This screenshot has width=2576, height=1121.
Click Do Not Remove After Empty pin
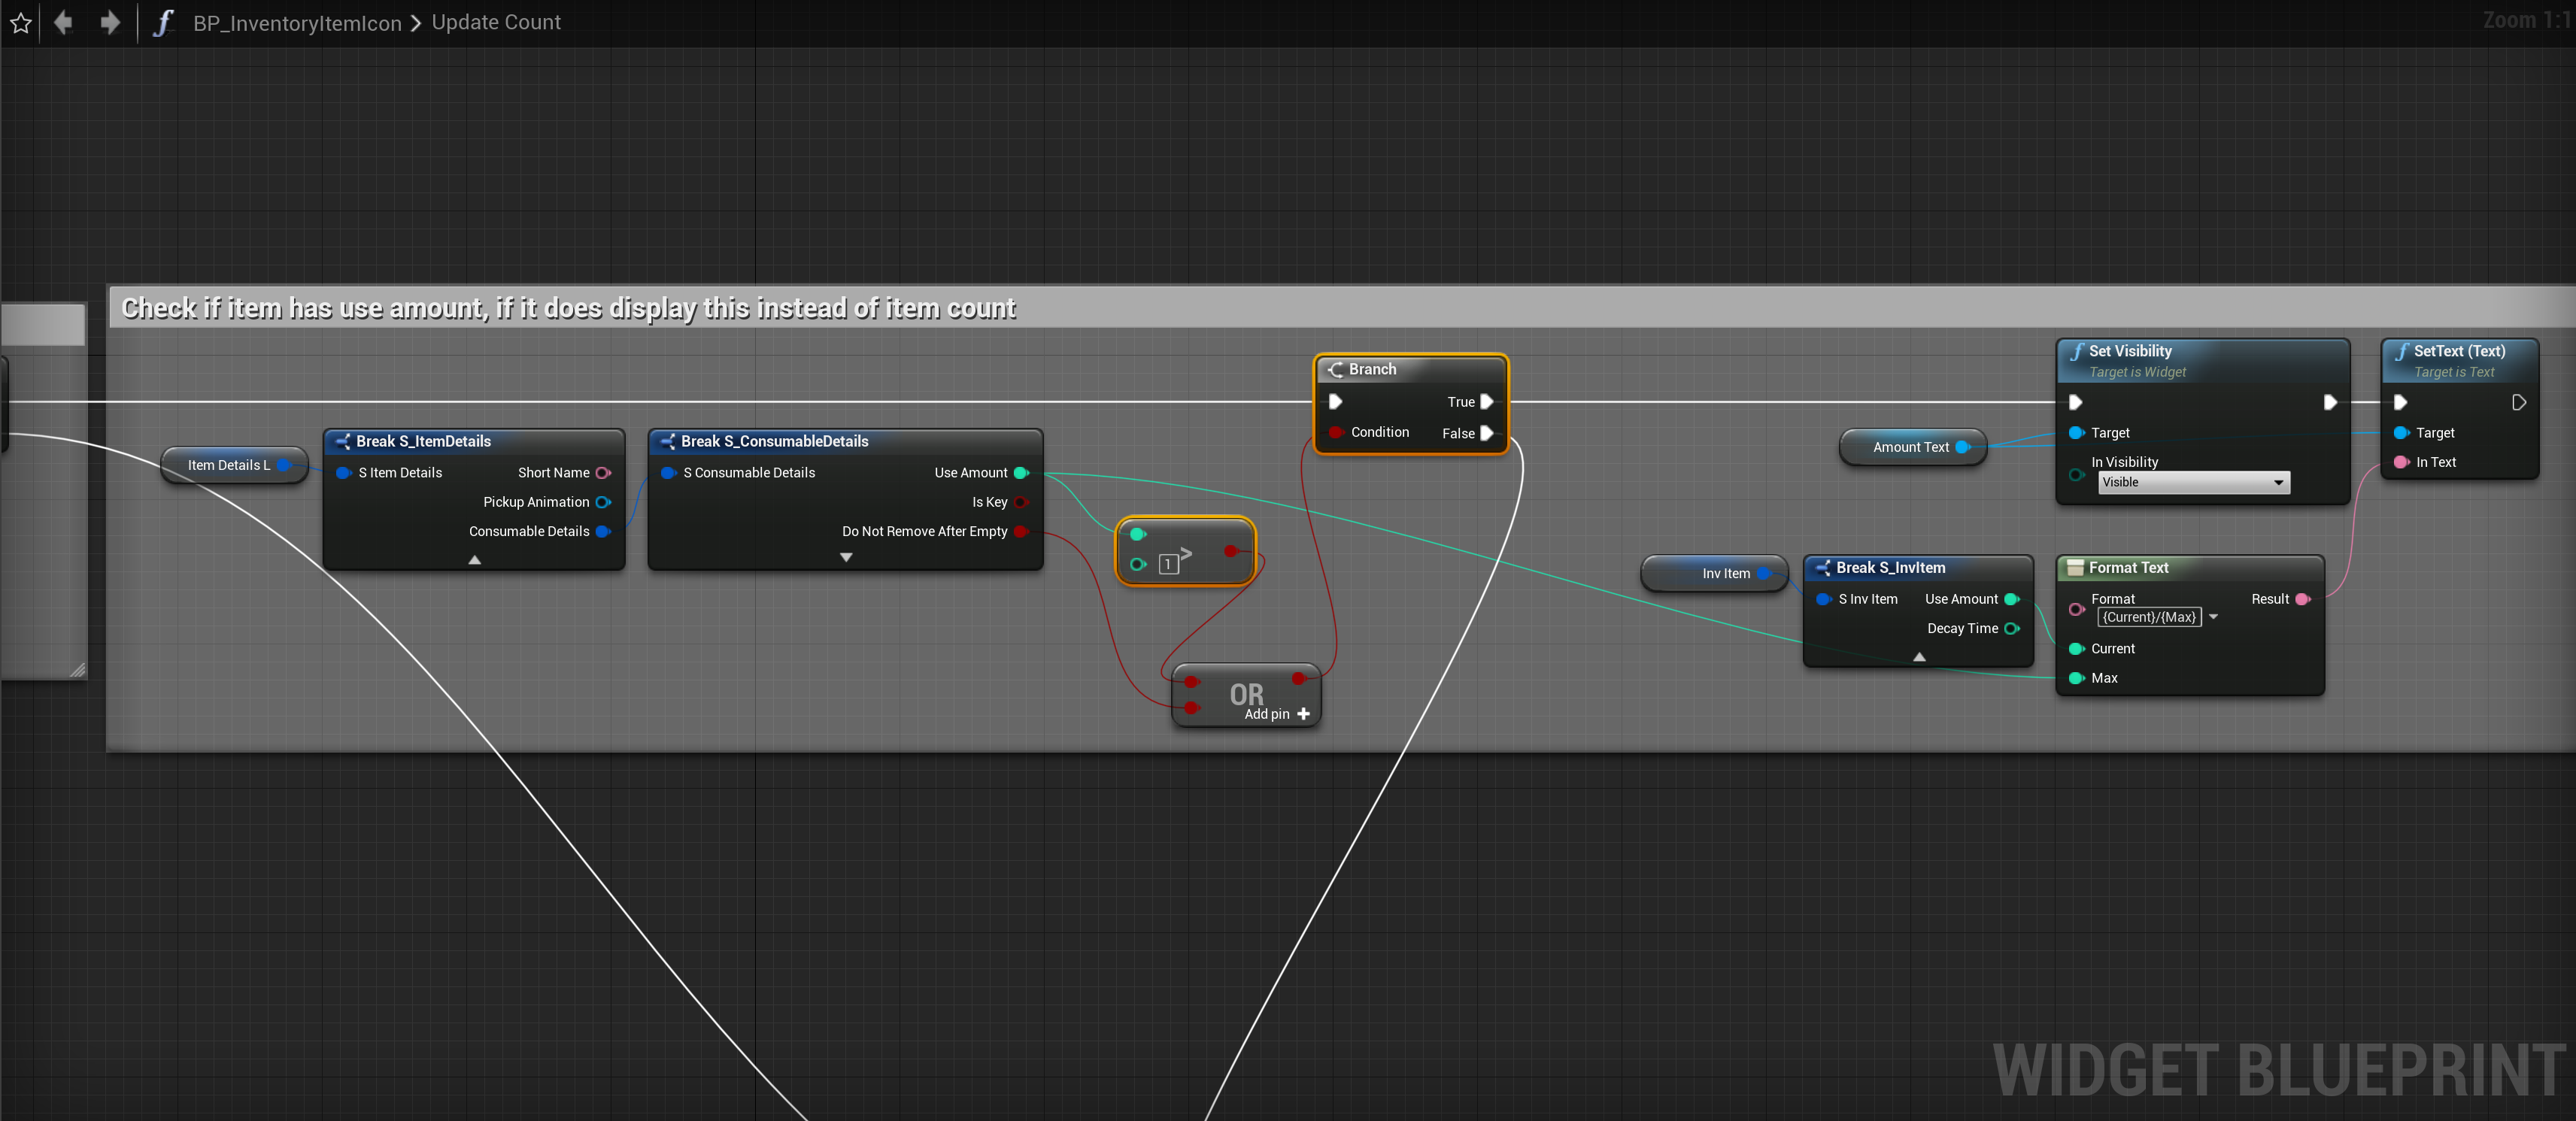(x=1021, y=531)
